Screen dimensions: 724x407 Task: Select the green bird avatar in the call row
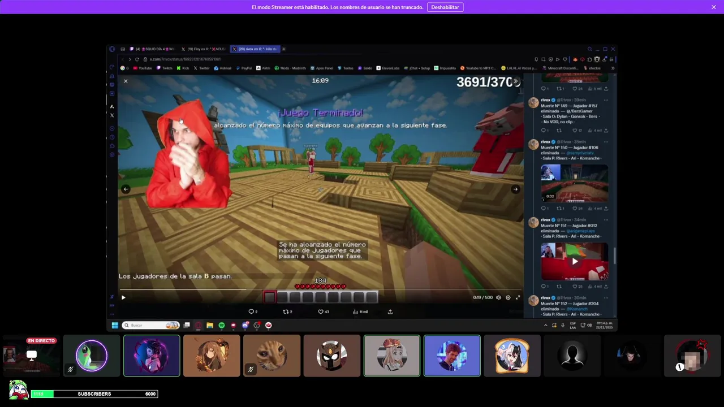[92, 356]
